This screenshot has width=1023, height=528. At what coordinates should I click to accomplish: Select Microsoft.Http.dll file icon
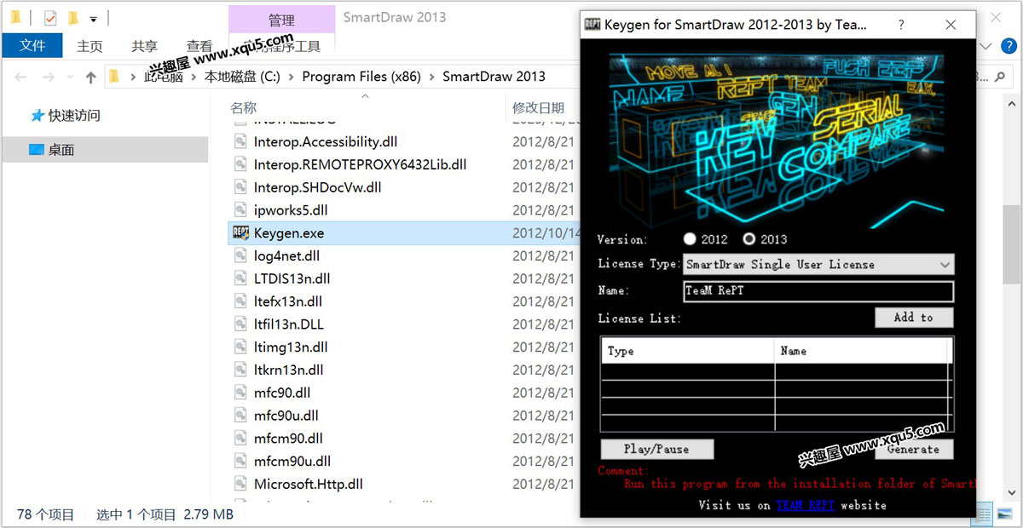(240, 485)
